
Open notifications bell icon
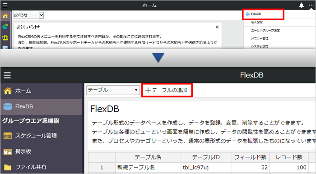[301, 5]
